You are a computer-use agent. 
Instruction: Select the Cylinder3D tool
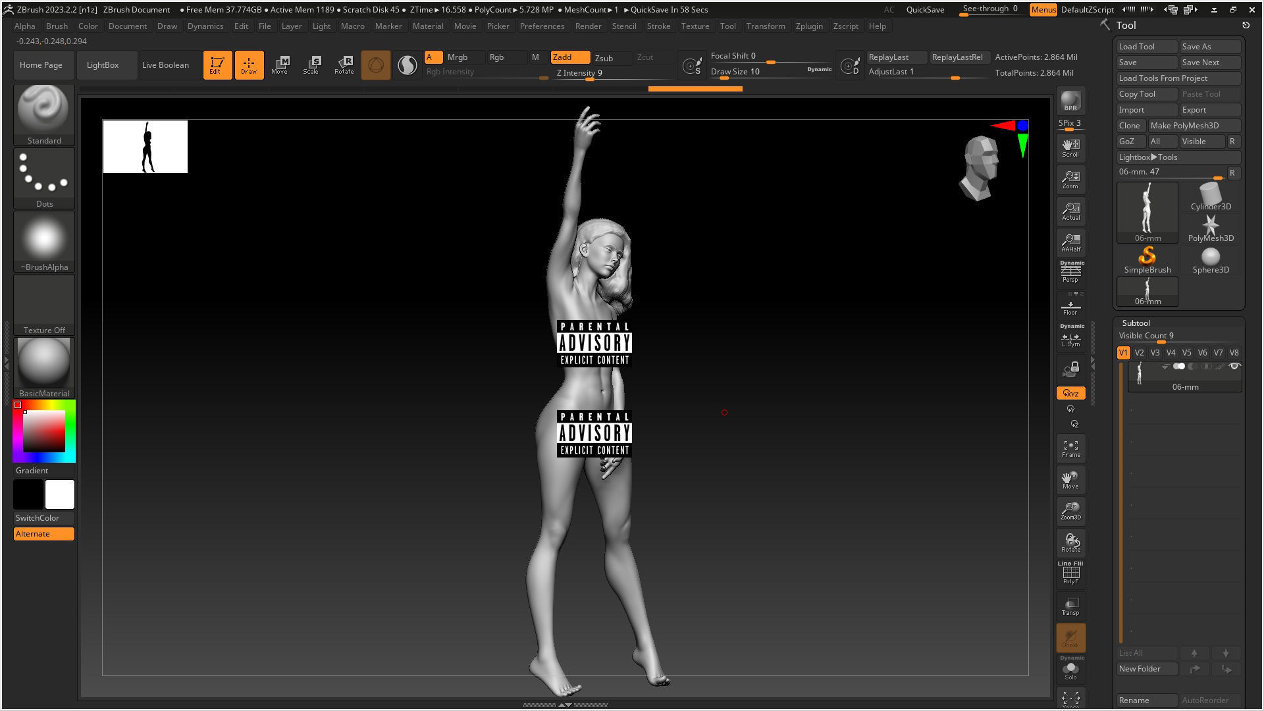pyautogui.click(x=1211, y=197)
